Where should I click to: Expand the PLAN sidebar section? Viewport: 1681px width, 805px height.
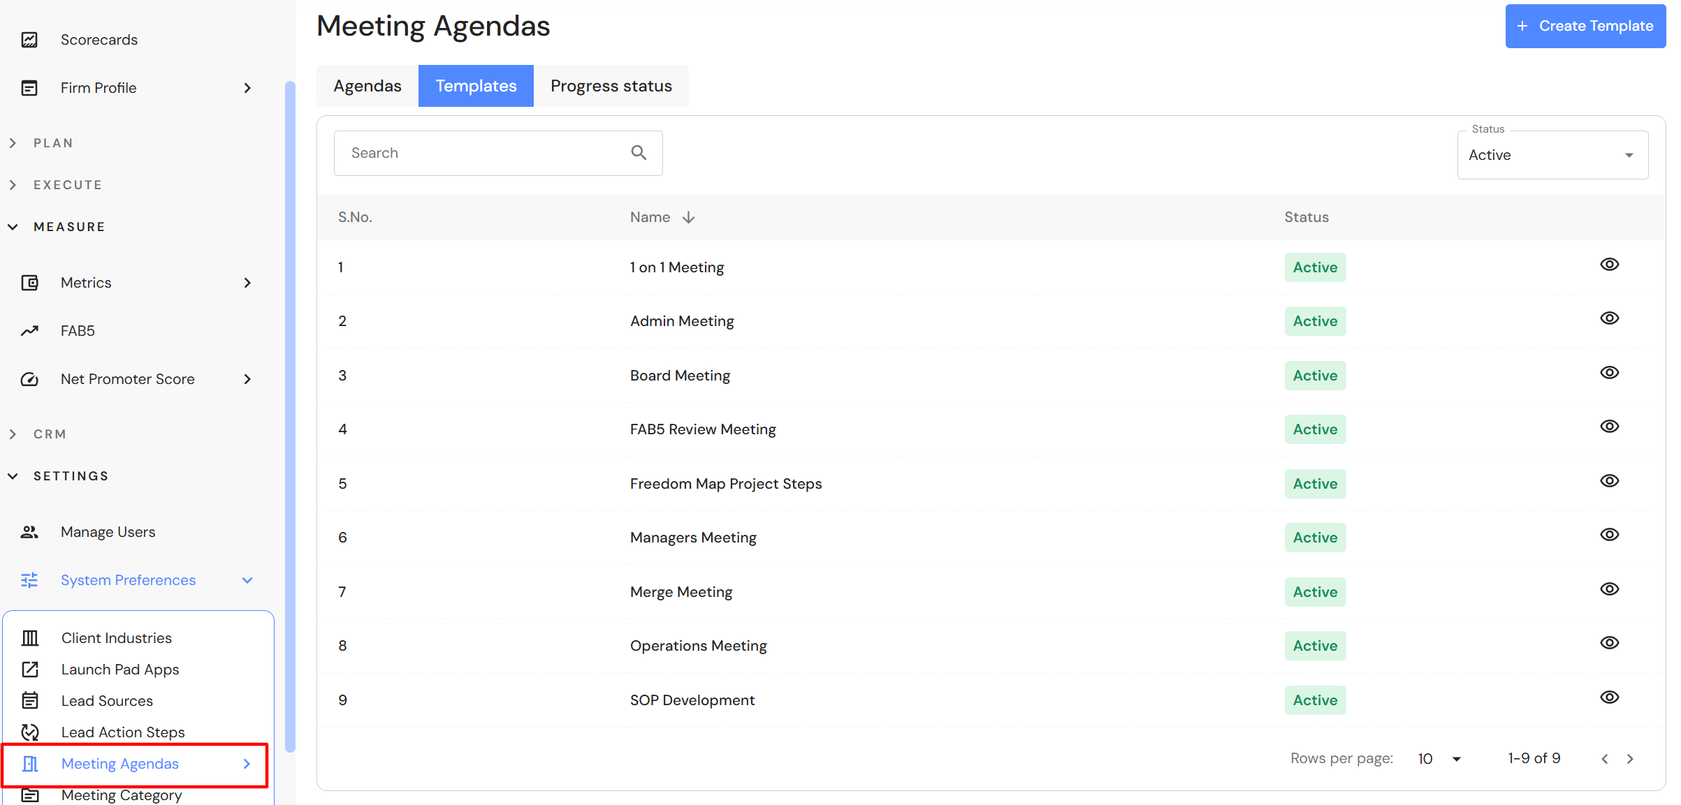(x=53, y=143)
